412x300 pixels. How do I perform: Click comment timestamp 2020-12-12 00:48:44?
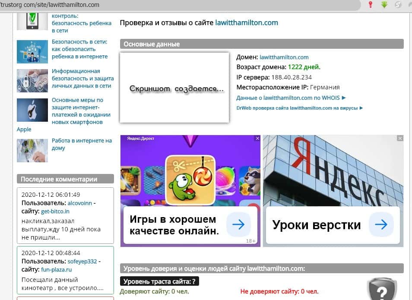(51, 253)
